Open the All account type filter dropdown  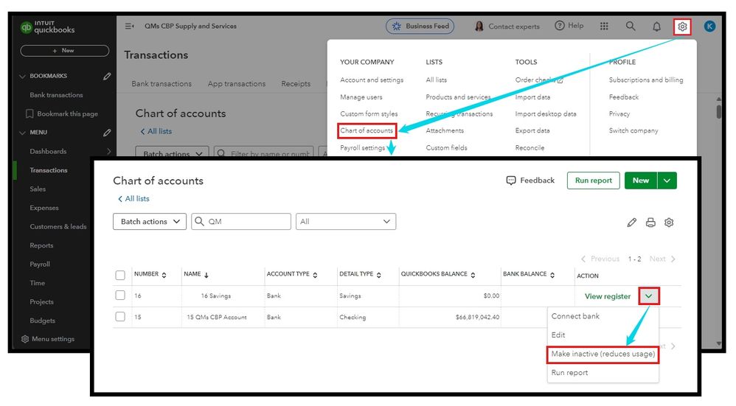346,221
